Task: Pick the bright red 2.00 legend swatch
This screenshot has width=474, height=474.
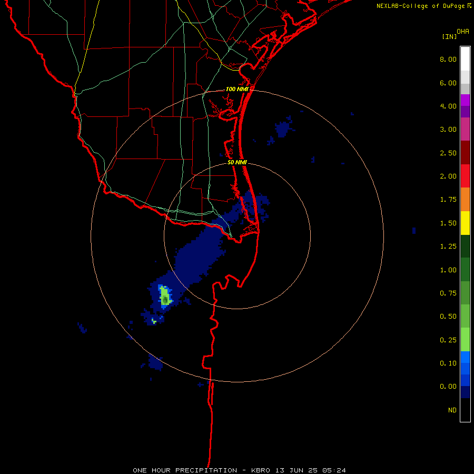Action: coord(465,176)
